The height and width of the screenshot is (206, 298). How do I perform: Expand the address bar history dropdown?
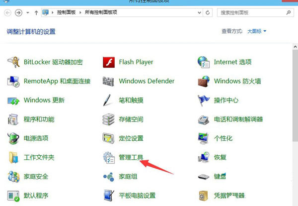[199, 13]
